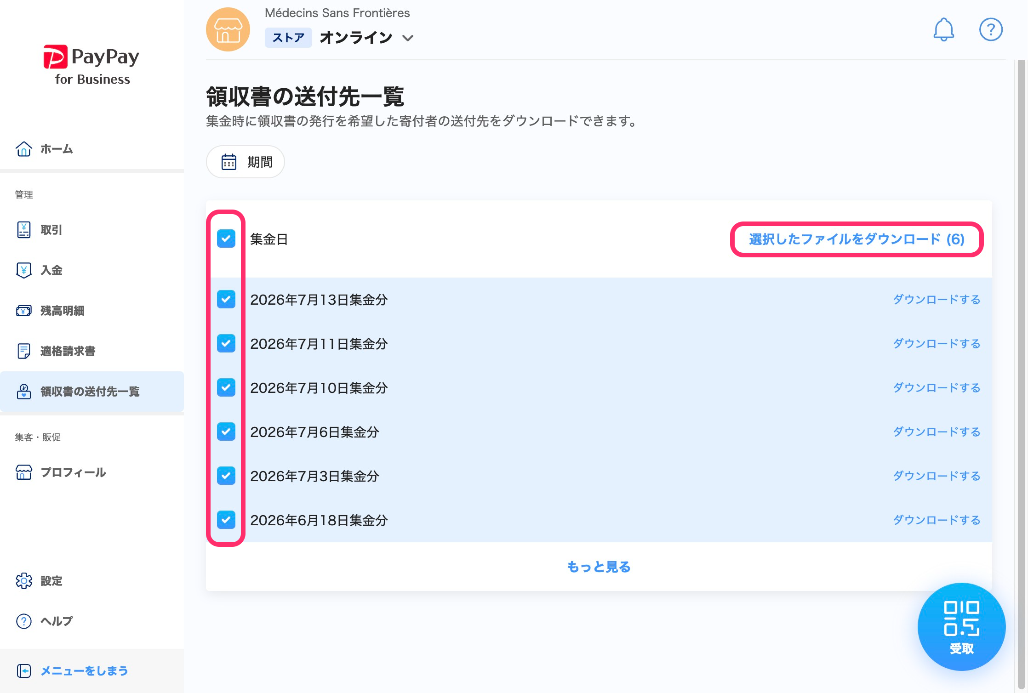The image size is (1028, 693).
Task: Open the help question mark icon in header
Action: click(991, 30)
